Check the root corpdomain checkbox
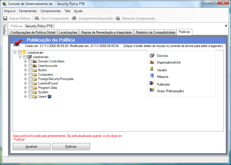The height and width of the screenshot is (165, 231). pos(20,53)
